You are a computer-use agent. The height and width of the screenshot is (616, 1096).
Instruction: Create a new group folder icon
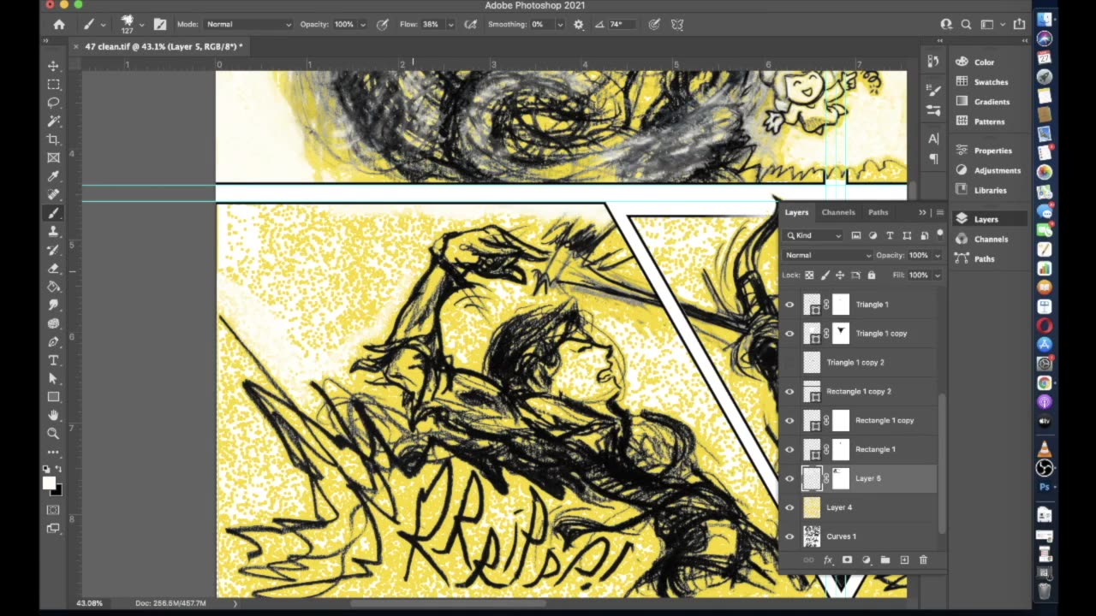click(x=885, y=560)
